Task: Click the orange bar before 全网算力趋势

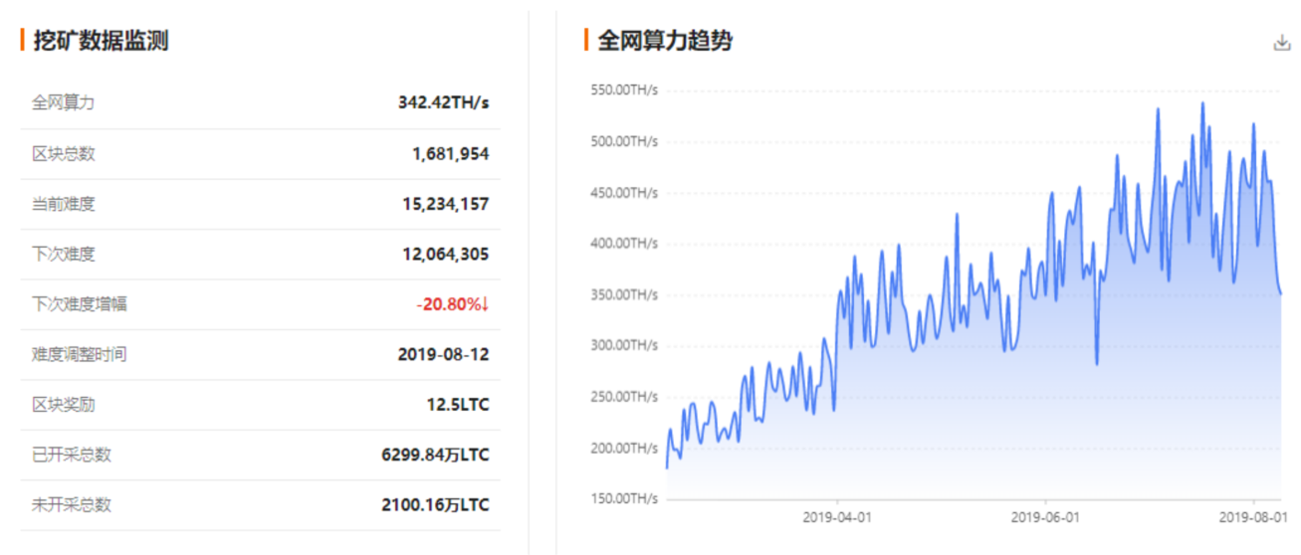Action: [586, 41]
